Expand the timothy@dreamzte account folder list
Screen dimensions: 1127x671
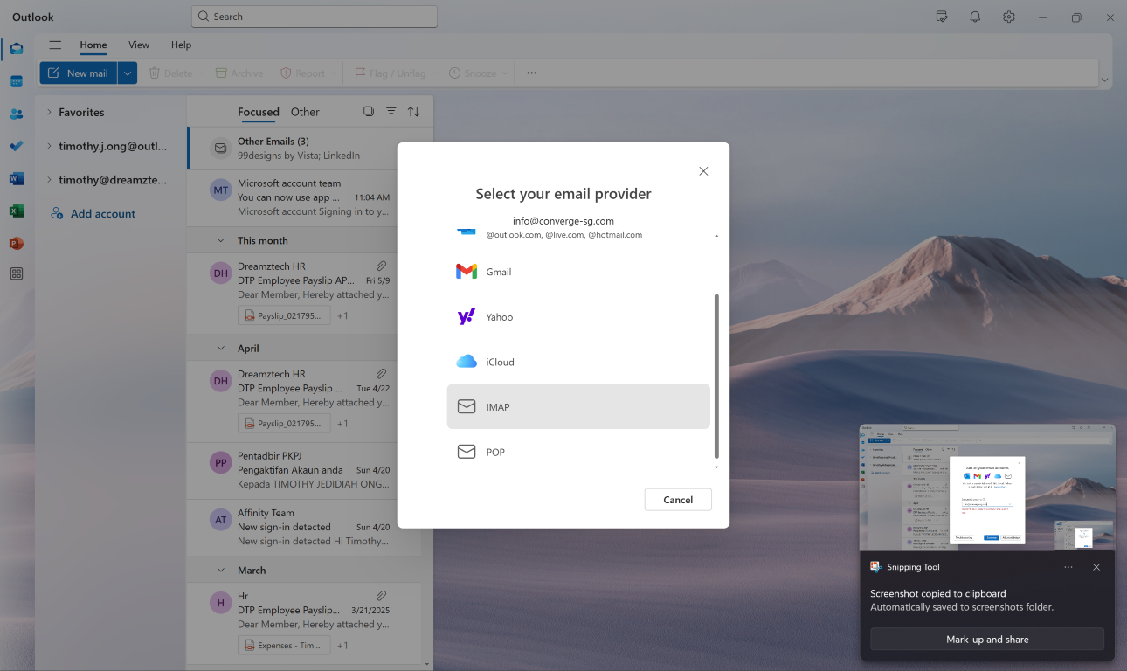coord(51,179)
